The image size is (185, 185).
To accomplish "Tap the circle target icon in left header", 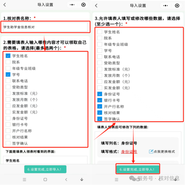I will (x=83, y=5).
